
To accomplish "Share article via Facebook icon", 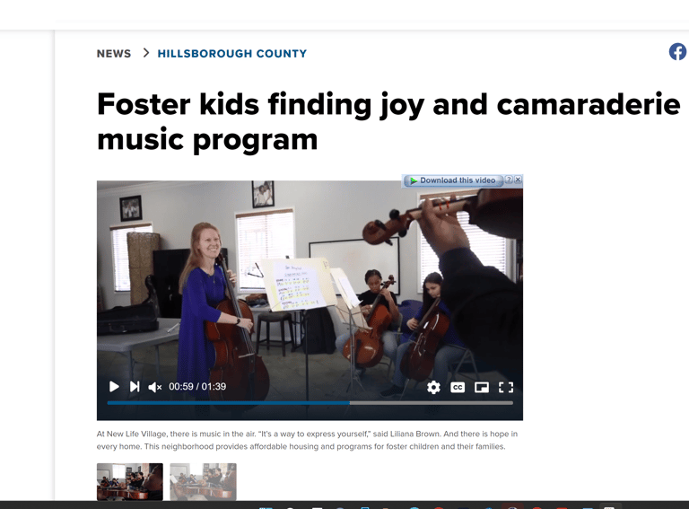I will coord(678,52).
